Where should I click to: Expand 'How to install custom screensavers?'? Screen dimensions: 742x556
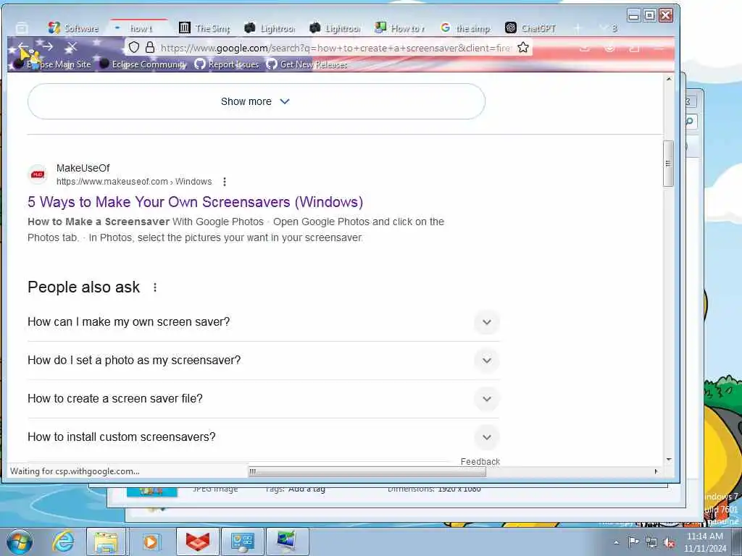pyautogui.click(x=264, y=437)
